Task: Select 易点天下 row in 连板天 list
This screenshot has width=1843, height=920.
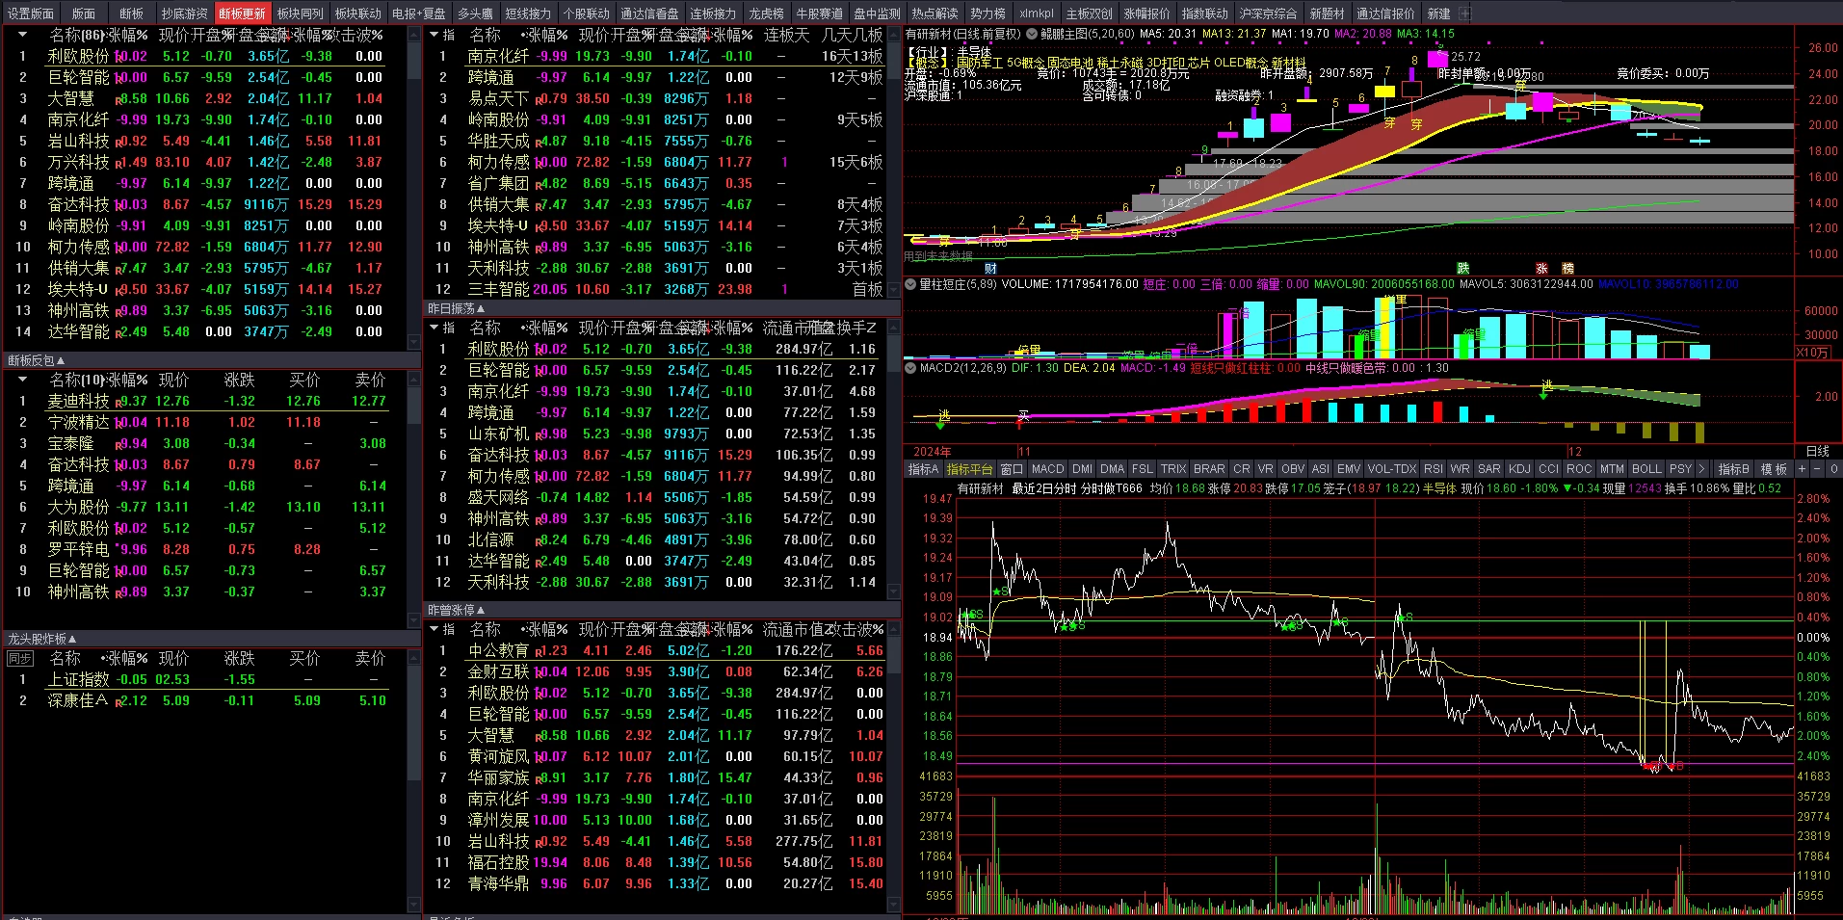Action: coord(655,98)
